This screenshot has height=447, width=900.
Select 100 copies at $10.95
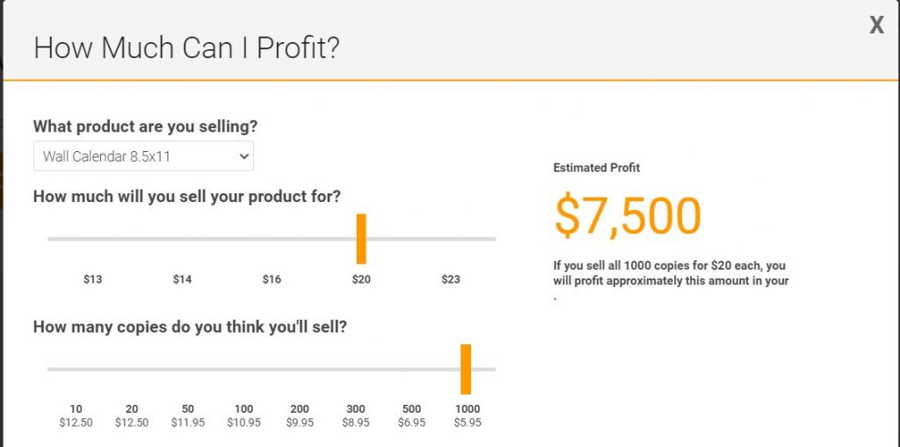[x=244, y=416]
